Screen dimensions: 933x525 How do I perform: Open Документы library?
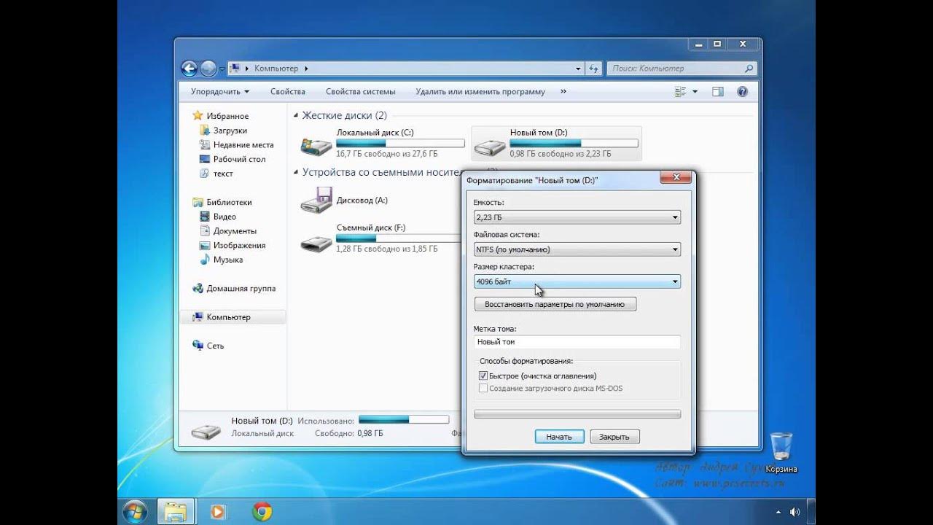tap(234, 231)
